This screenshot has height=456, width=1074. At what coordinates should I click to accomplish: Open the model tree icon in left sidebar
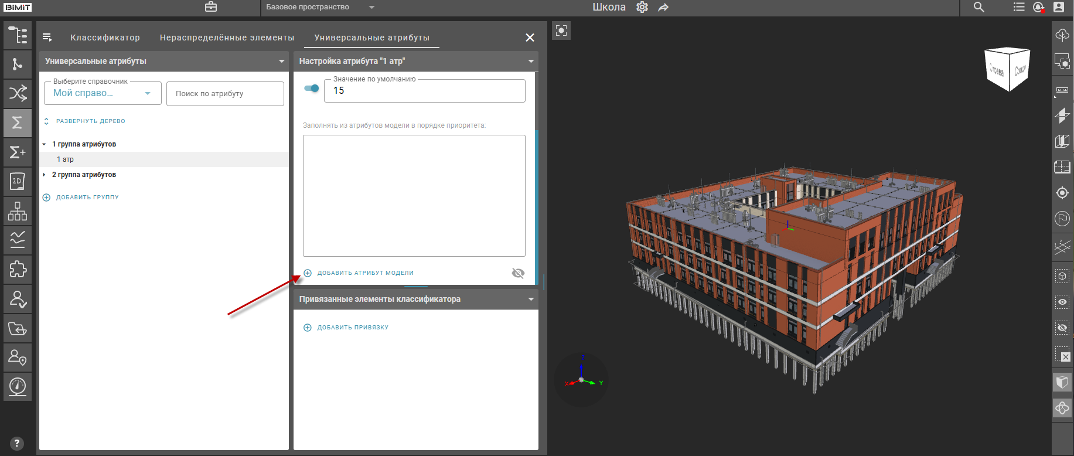pos(18,35)
